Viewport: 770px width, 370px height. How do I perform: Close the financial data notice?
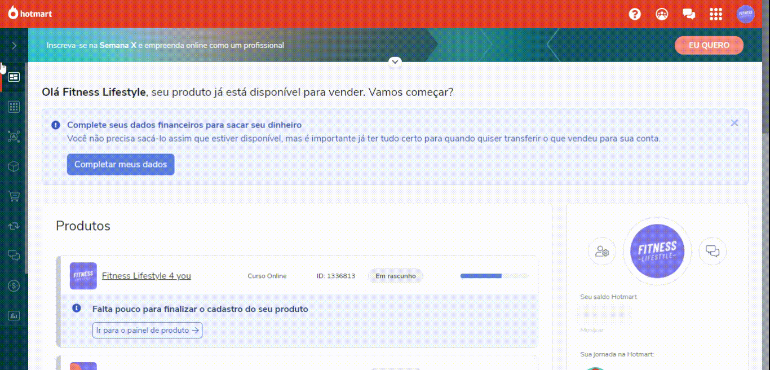pos(734,123)
